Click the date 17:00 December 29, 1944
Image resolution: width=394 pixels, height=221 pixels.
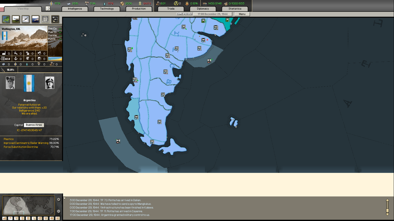pyautogui.click(x=213, y=14)
